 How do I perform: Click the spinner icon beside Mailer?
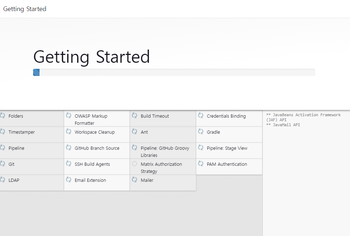pyautogui.click(x=134, y=180)
